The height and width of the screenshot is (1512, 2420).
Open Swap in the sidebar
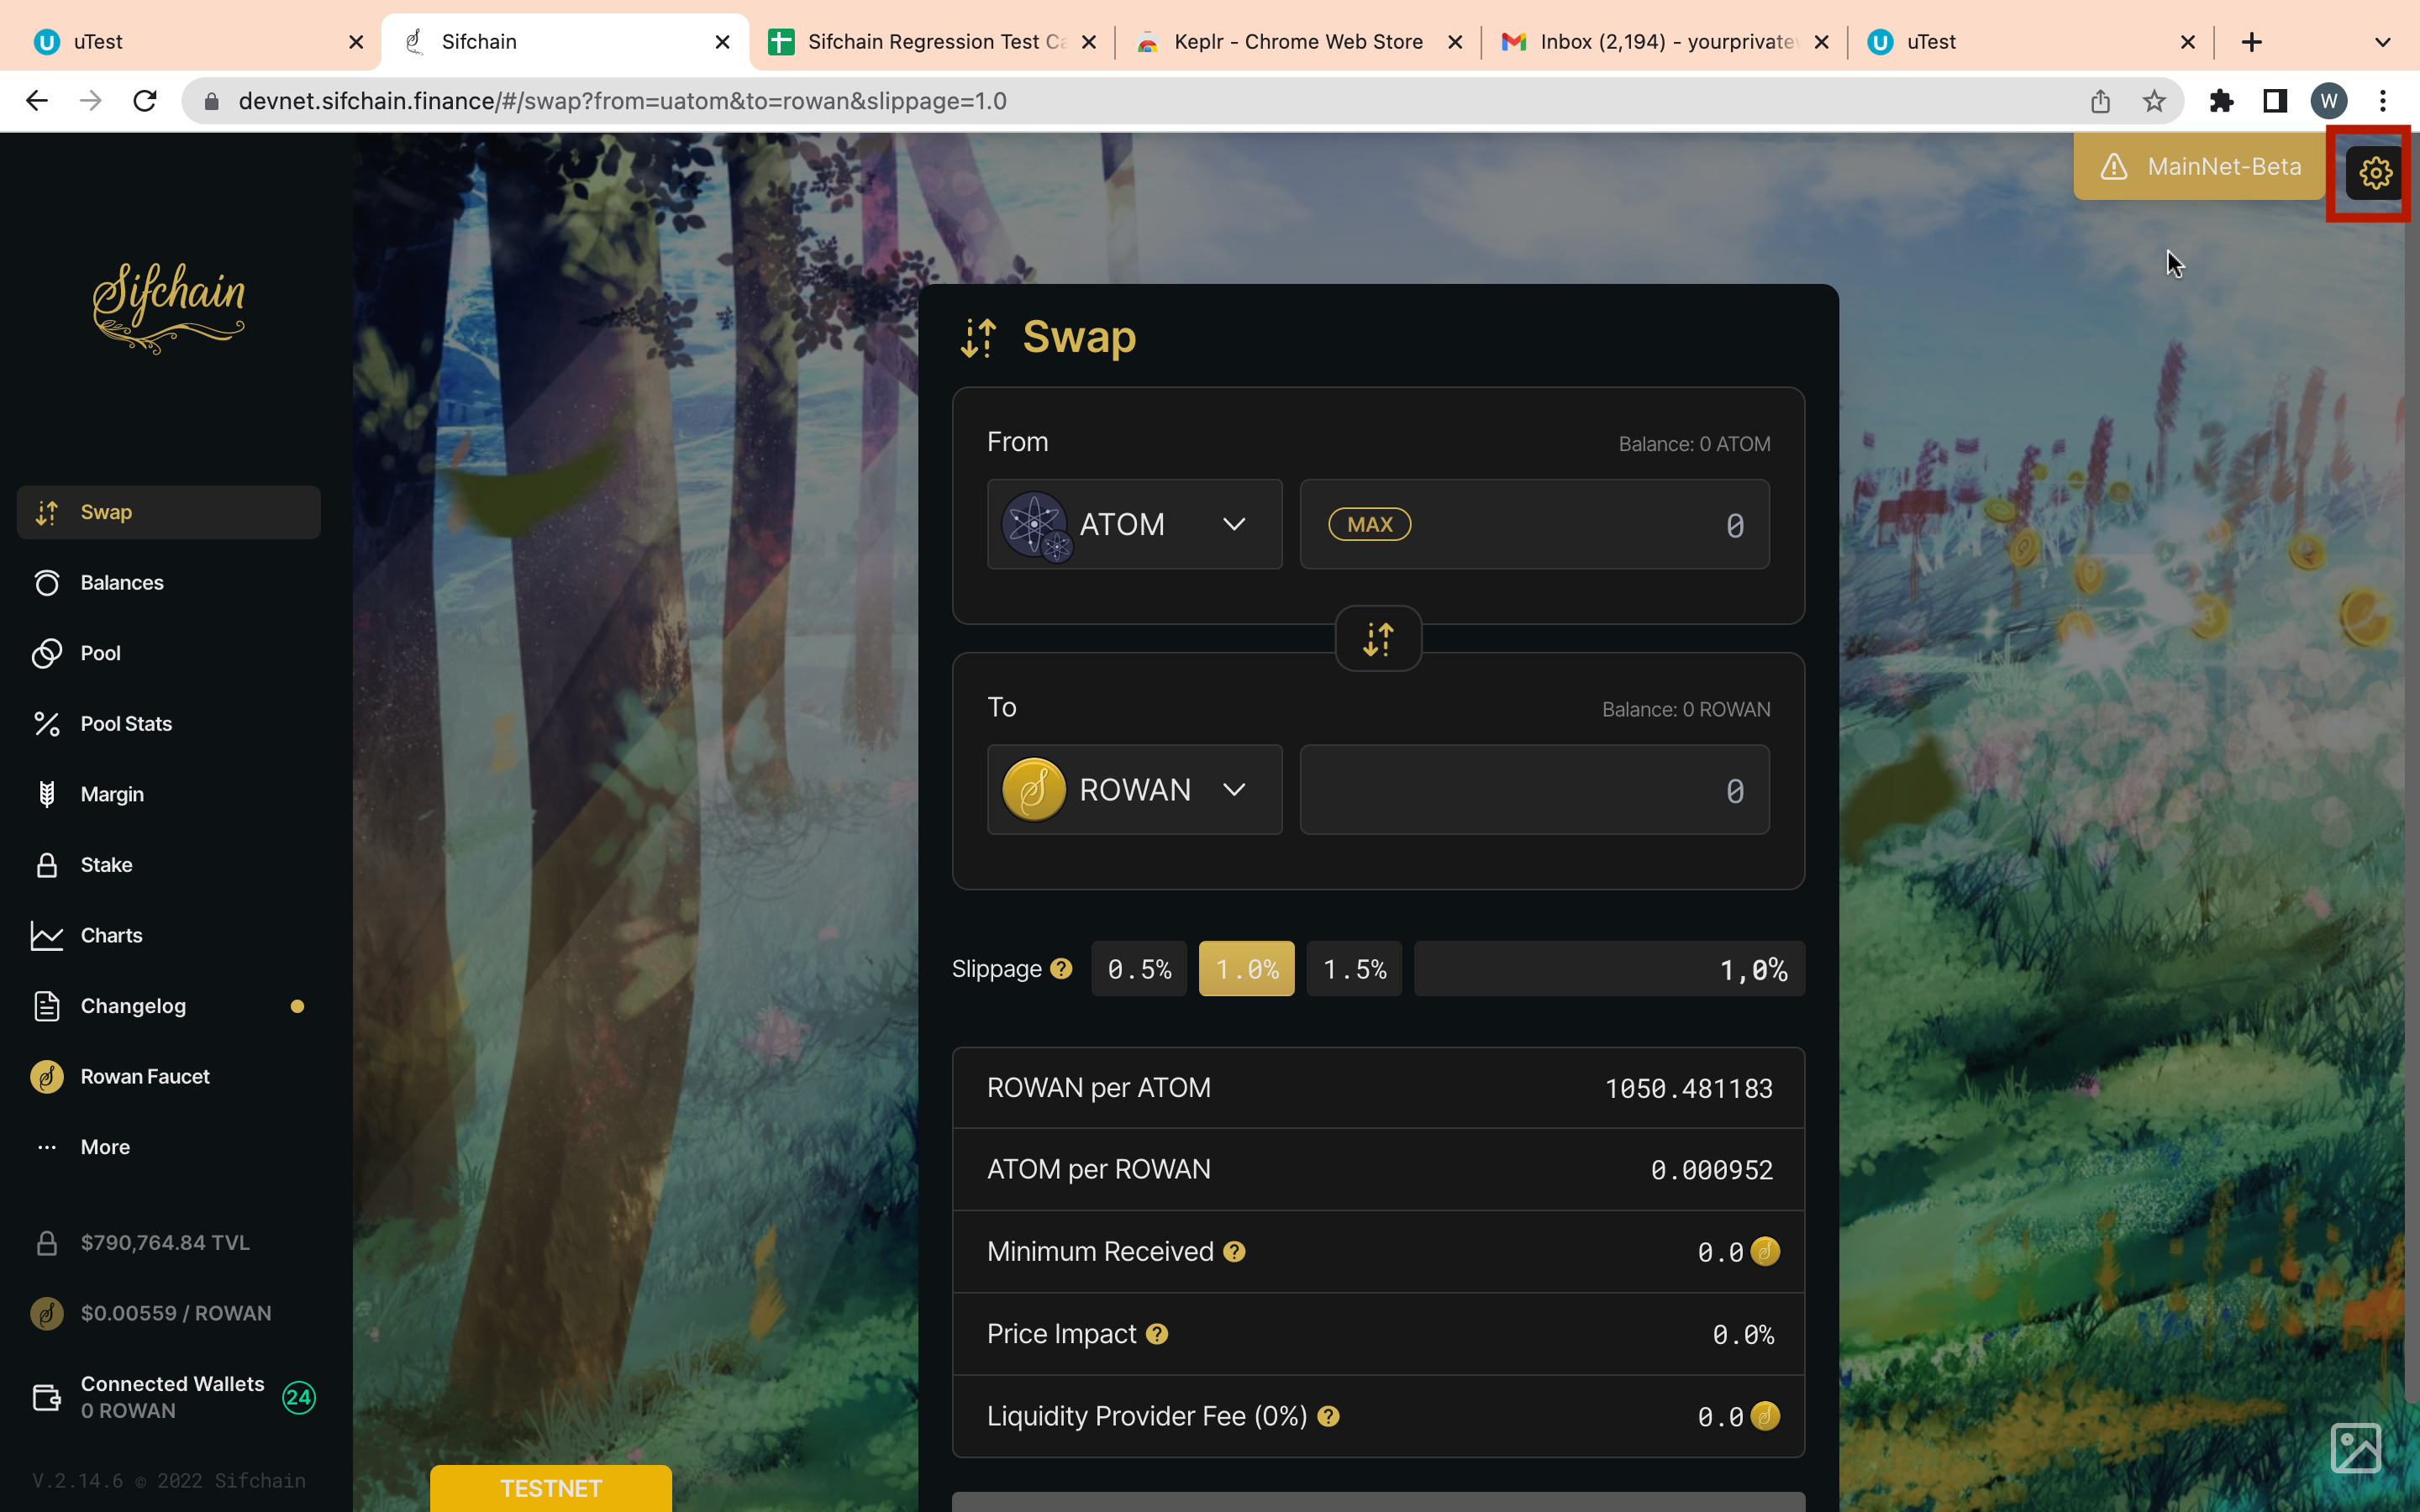[168, 512]
